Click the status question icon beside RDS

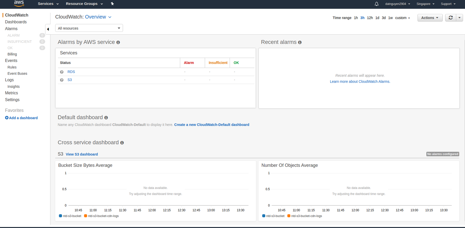[62, 72]
